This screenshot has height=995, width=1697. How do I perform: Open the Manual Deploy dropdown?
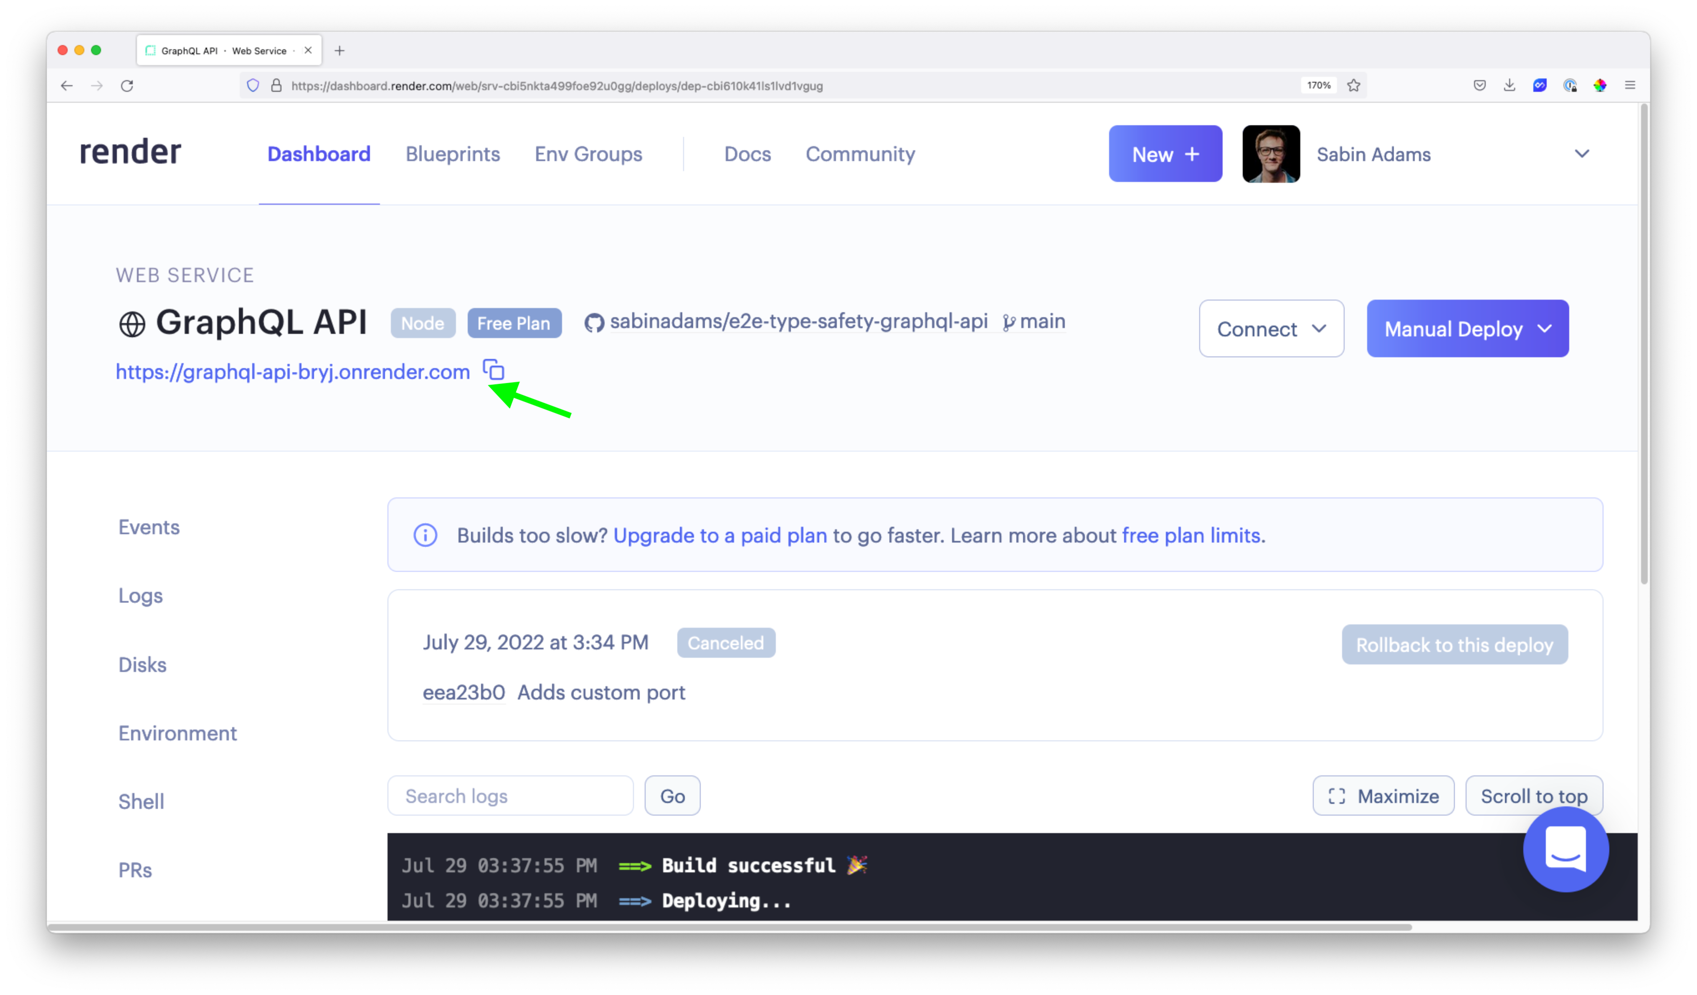1467,328
